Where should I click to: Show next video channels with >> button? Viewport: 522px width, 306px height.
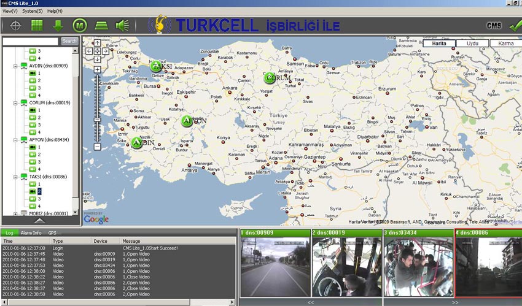455,302
